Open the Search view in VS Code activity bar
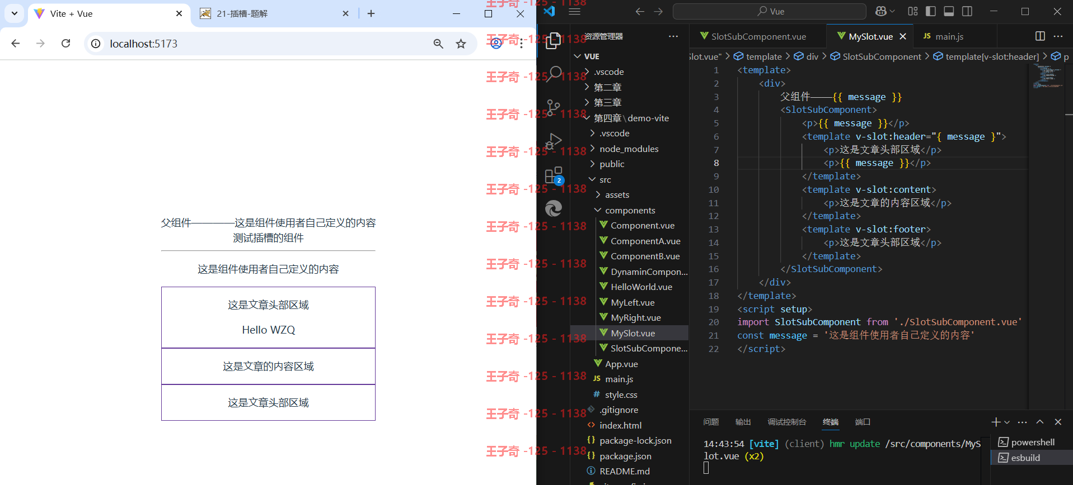 coord(553,74)
